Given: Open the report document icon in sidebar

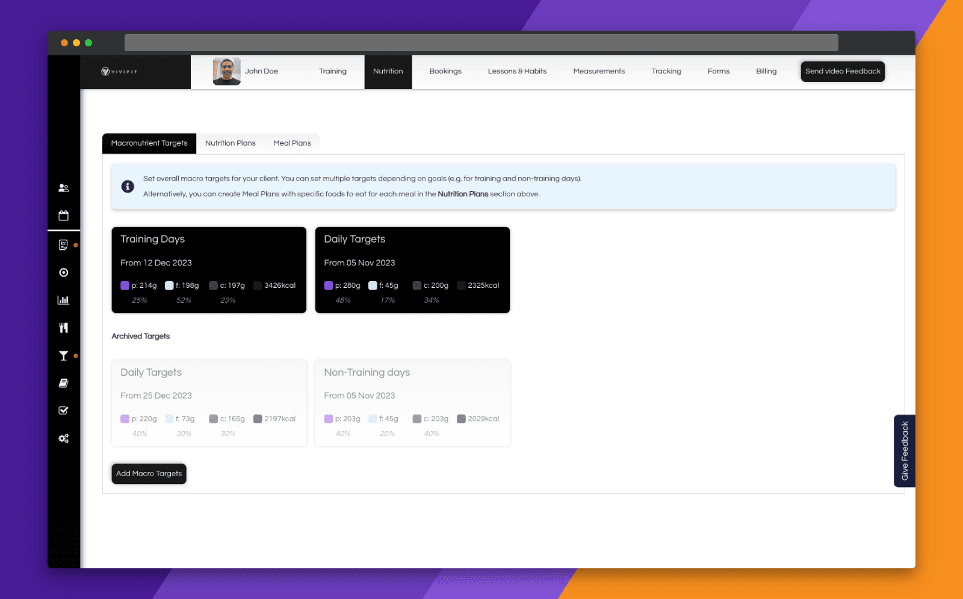Looking at the screenshot, I should (x=63, y=245).
